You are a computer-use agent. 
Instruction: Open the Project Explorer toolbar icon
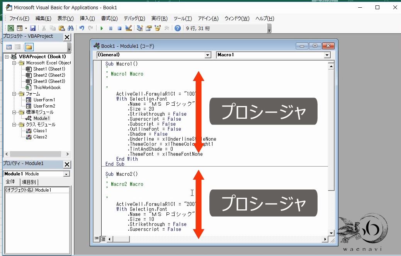click(x=139, y=28)
